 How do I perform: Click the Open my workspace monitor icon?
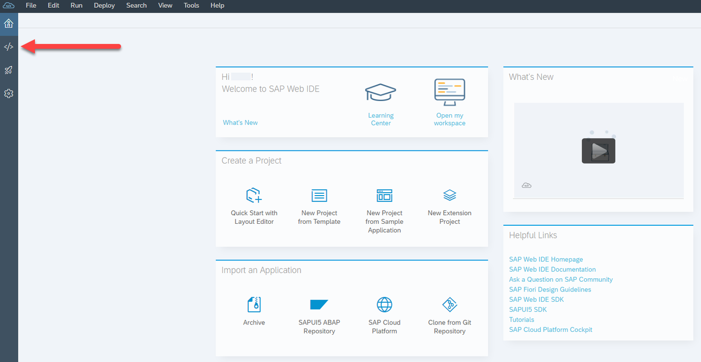click(450, 92)
